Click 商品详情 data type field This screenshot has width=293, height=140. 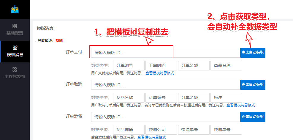click(x=129, y=130)
